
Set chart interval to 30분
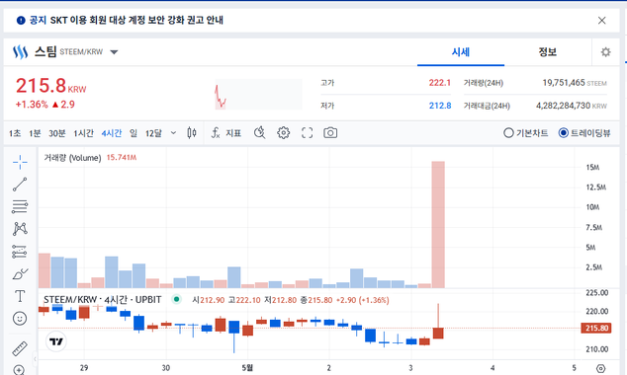tap(57, 133)
